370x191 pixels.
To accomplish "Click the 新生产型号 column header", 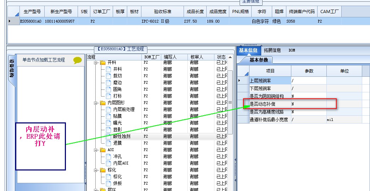I will (61, 12).
